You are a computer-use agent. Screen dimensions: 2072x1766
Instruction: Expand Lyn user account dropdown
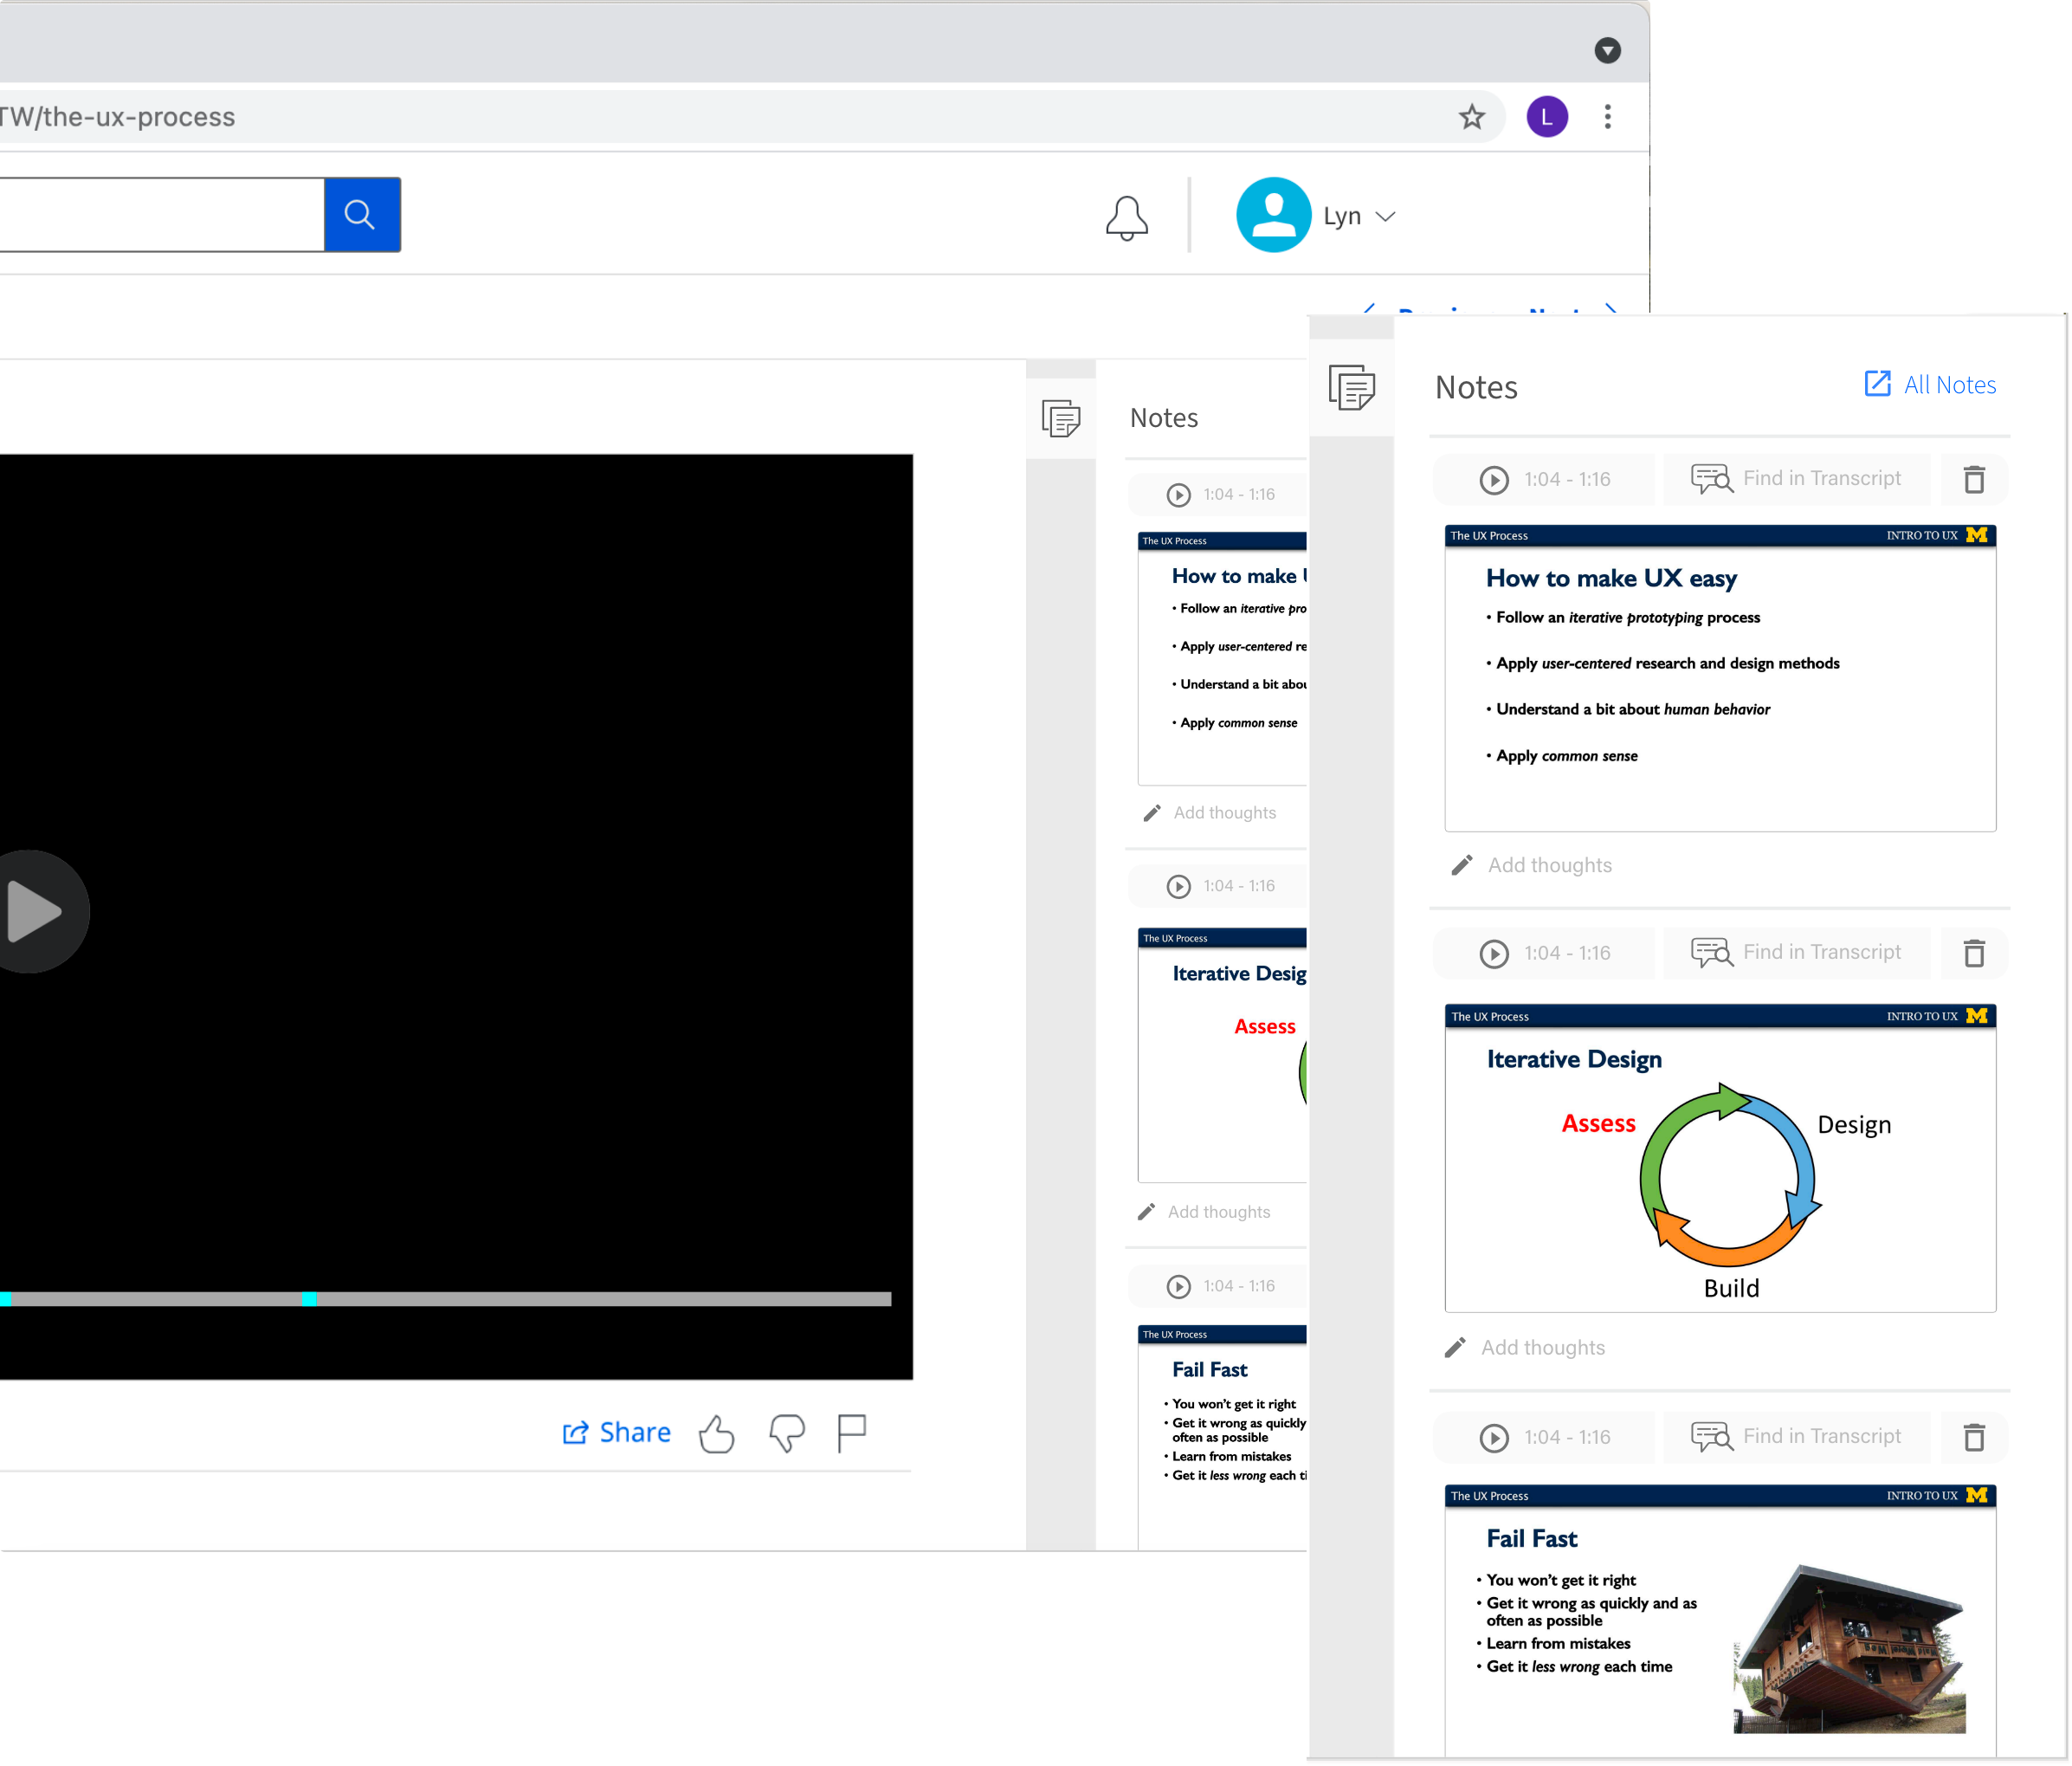(1384, 217)
